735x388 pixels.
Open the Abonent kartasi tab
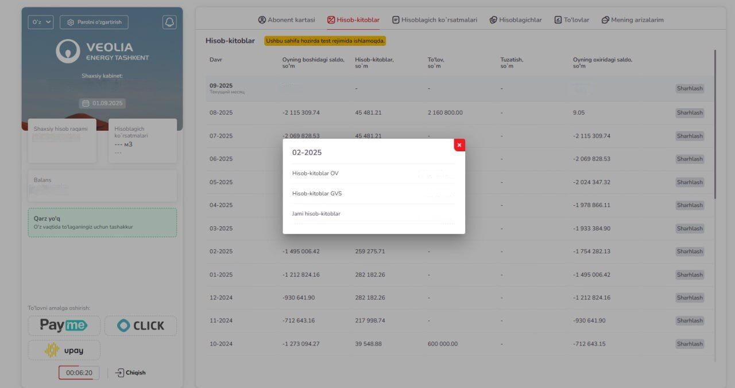click(287, 19)
